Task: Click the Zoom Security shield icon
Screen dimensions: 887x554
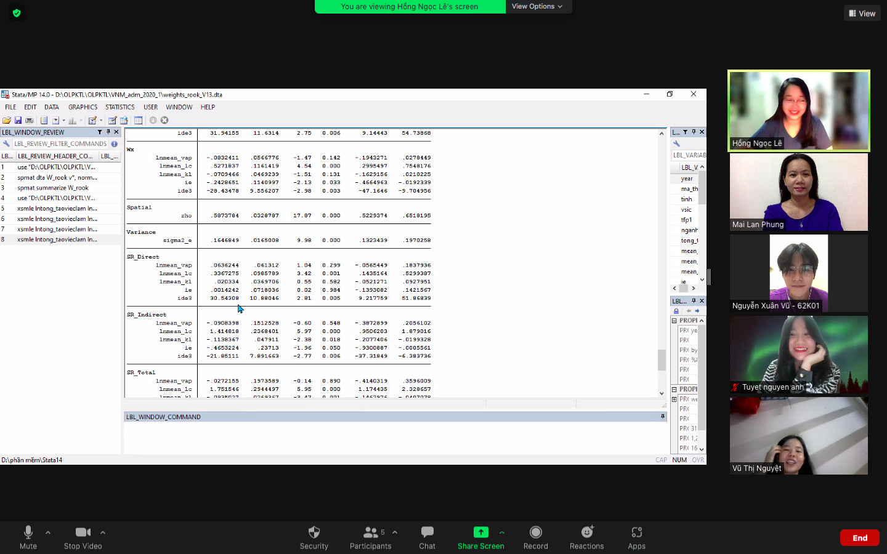Action: coord(314,532)
